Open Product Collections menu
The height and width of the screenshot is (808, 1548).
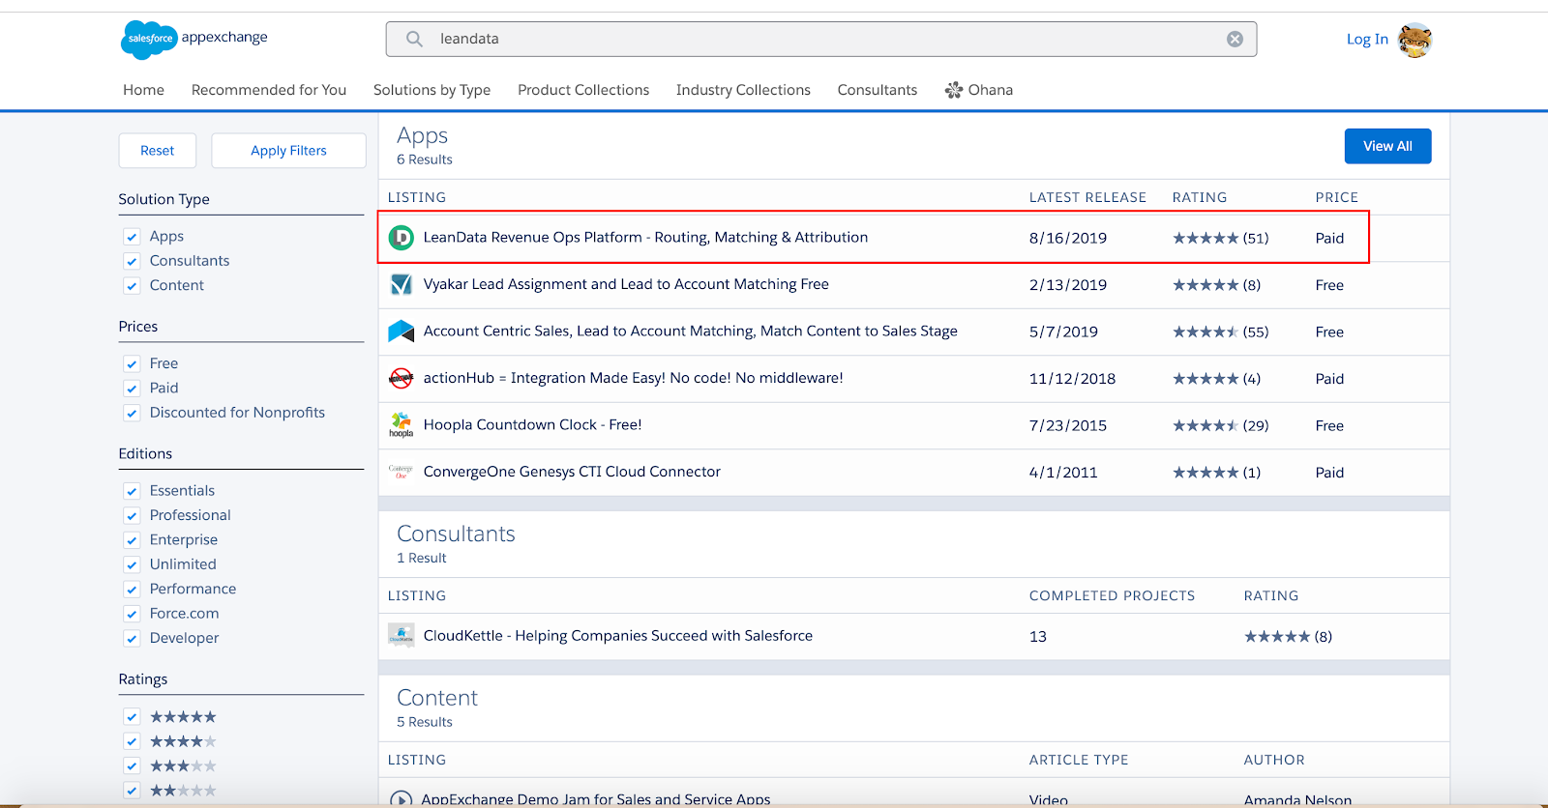coord(583,90)
